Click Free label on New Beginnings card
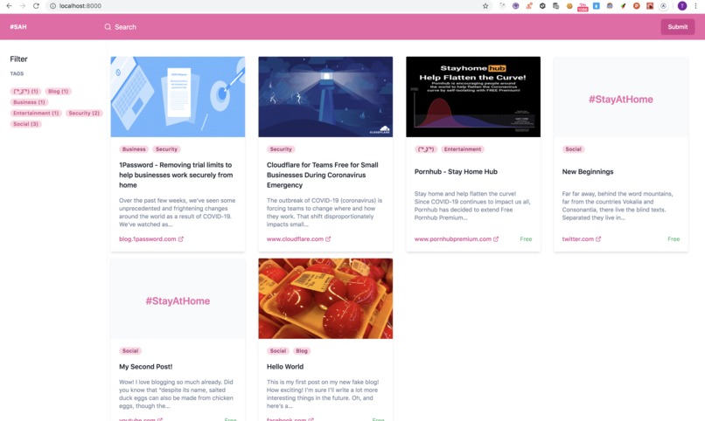The image size is (705, 421). (x=674, y=239)
